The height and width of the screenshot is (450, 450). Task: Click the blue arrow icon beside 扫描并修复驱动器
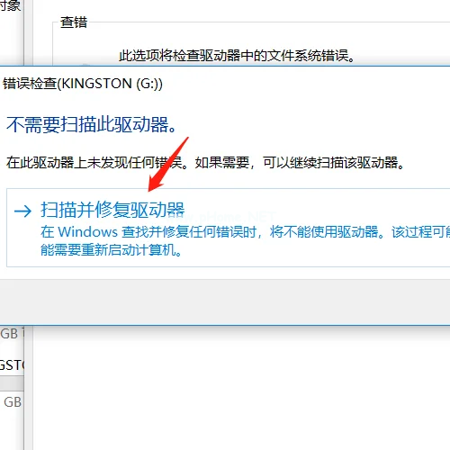click(x=22, y=211)
